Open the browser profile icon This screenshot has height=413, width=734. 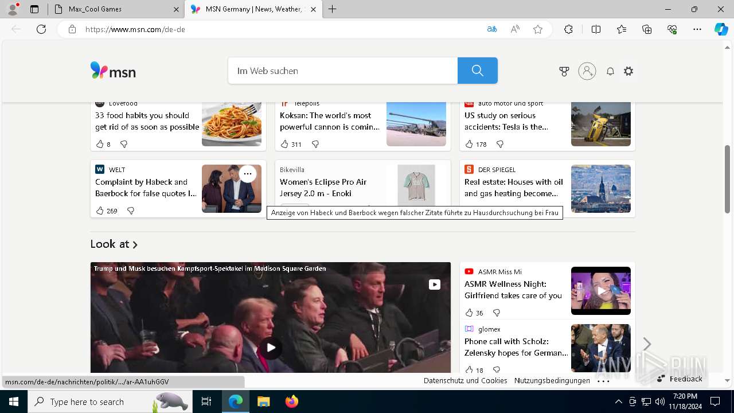(x=13, y=9)
